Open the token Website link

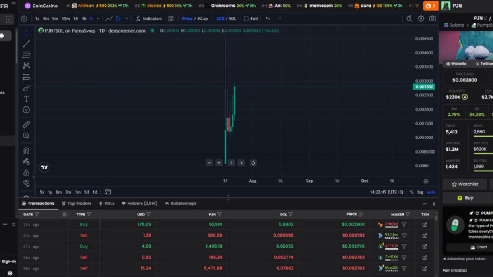click(x=456, y=63)
